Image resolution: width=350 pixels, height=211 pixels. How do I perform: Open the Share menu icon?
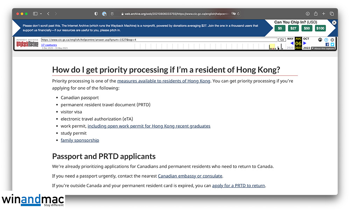316,14
